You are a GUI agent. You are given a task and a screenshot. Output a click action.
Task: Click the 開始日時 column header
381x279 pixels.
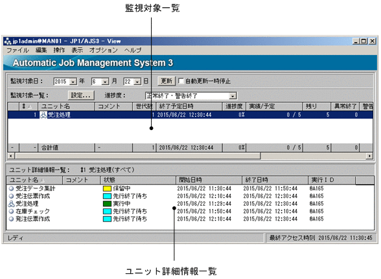(x=209, y=180)
